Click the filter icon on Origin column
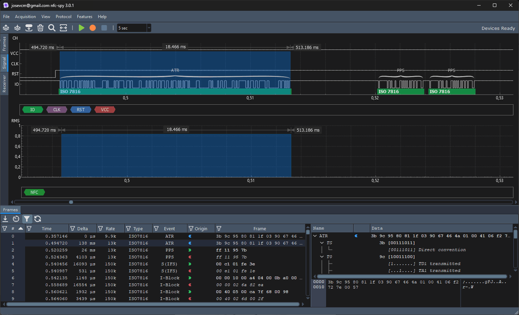This screenshot has width=519, height=315. coord(191,229)
